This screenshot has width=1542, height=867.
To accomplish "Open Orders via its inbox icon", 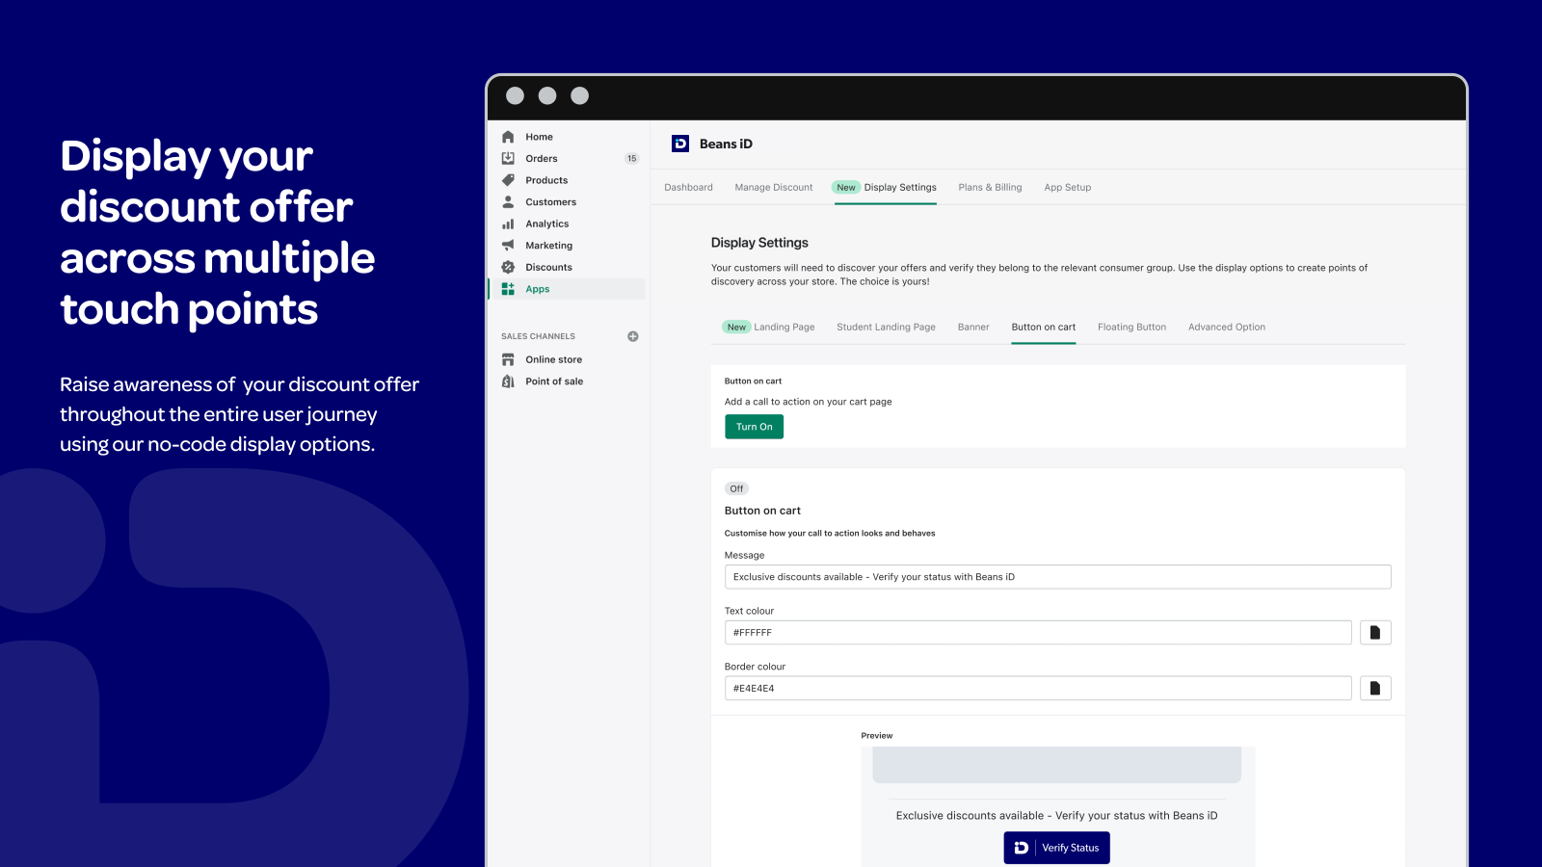I will click(508, 159).
